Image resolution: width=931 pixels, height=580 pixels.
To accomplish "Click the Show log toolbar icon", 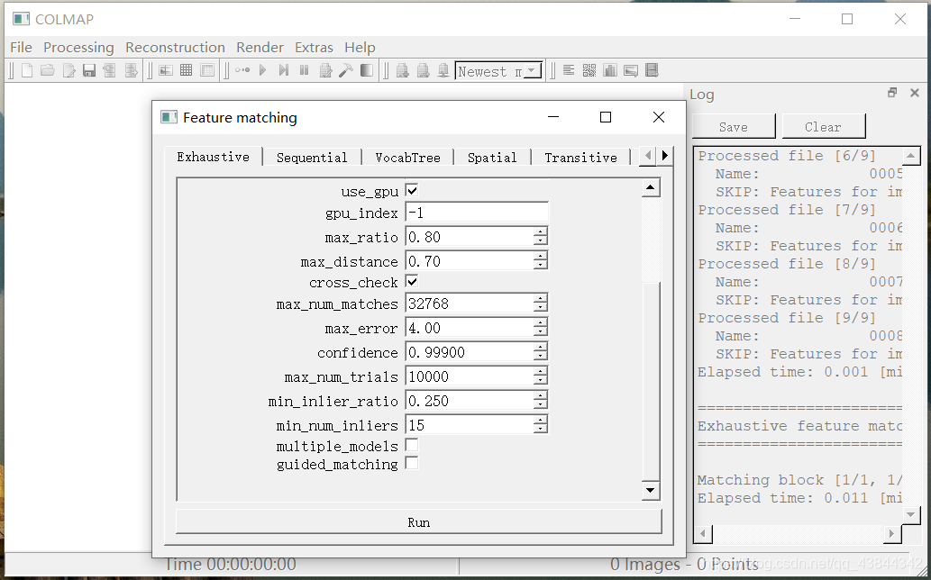I will coord(568,70).
